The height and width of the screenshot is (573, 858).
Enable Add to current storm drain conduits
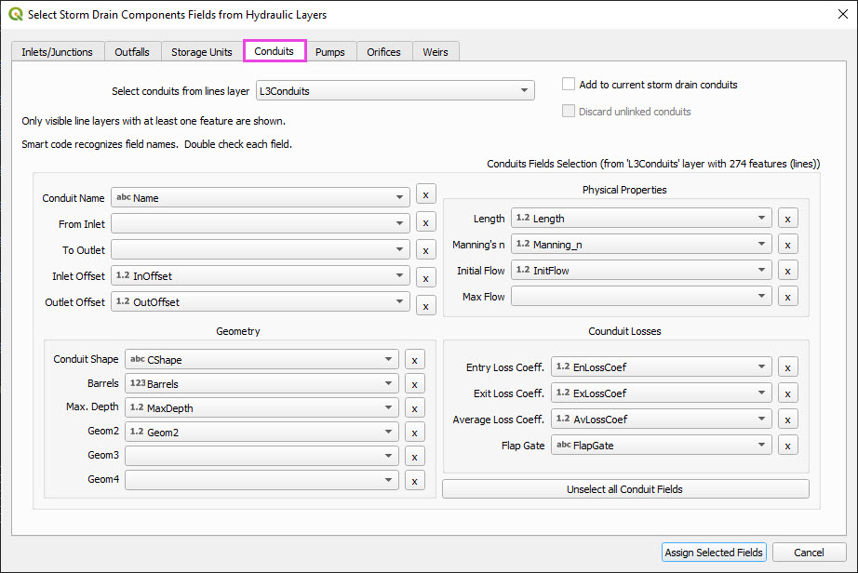click(x=570, y=85)
